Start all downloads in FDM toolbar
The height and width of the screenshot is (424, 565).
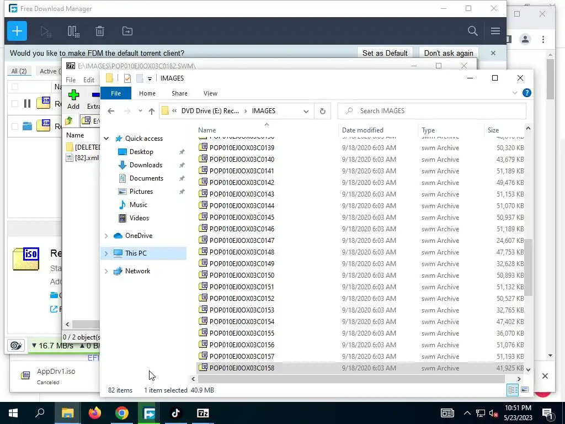click(x=46, y=31)
